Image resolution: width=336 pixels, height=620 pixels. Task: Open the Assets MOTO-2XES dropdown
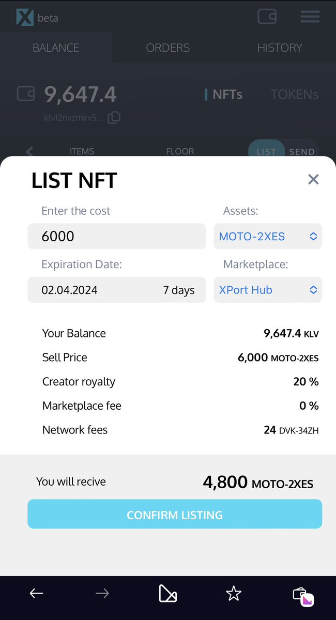point(268,236)
